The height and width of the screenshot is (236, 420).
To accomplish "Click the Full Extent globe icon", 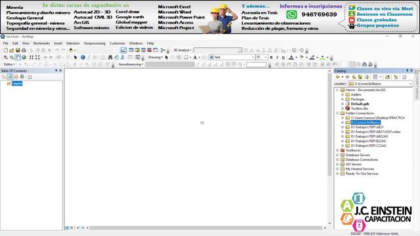I will pos(24,57).
